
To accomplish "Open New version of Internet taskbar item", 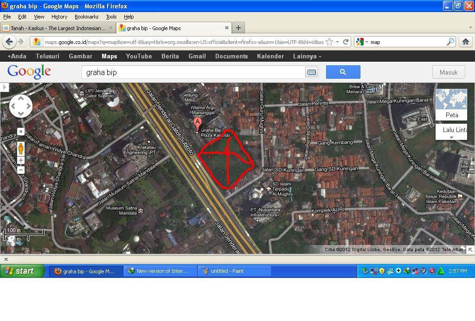I will 160,271.
